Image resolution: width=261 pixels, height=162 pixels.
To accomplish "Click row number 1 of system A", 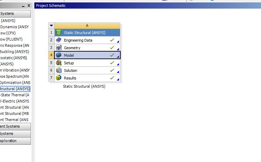I will tap(51, 32).
